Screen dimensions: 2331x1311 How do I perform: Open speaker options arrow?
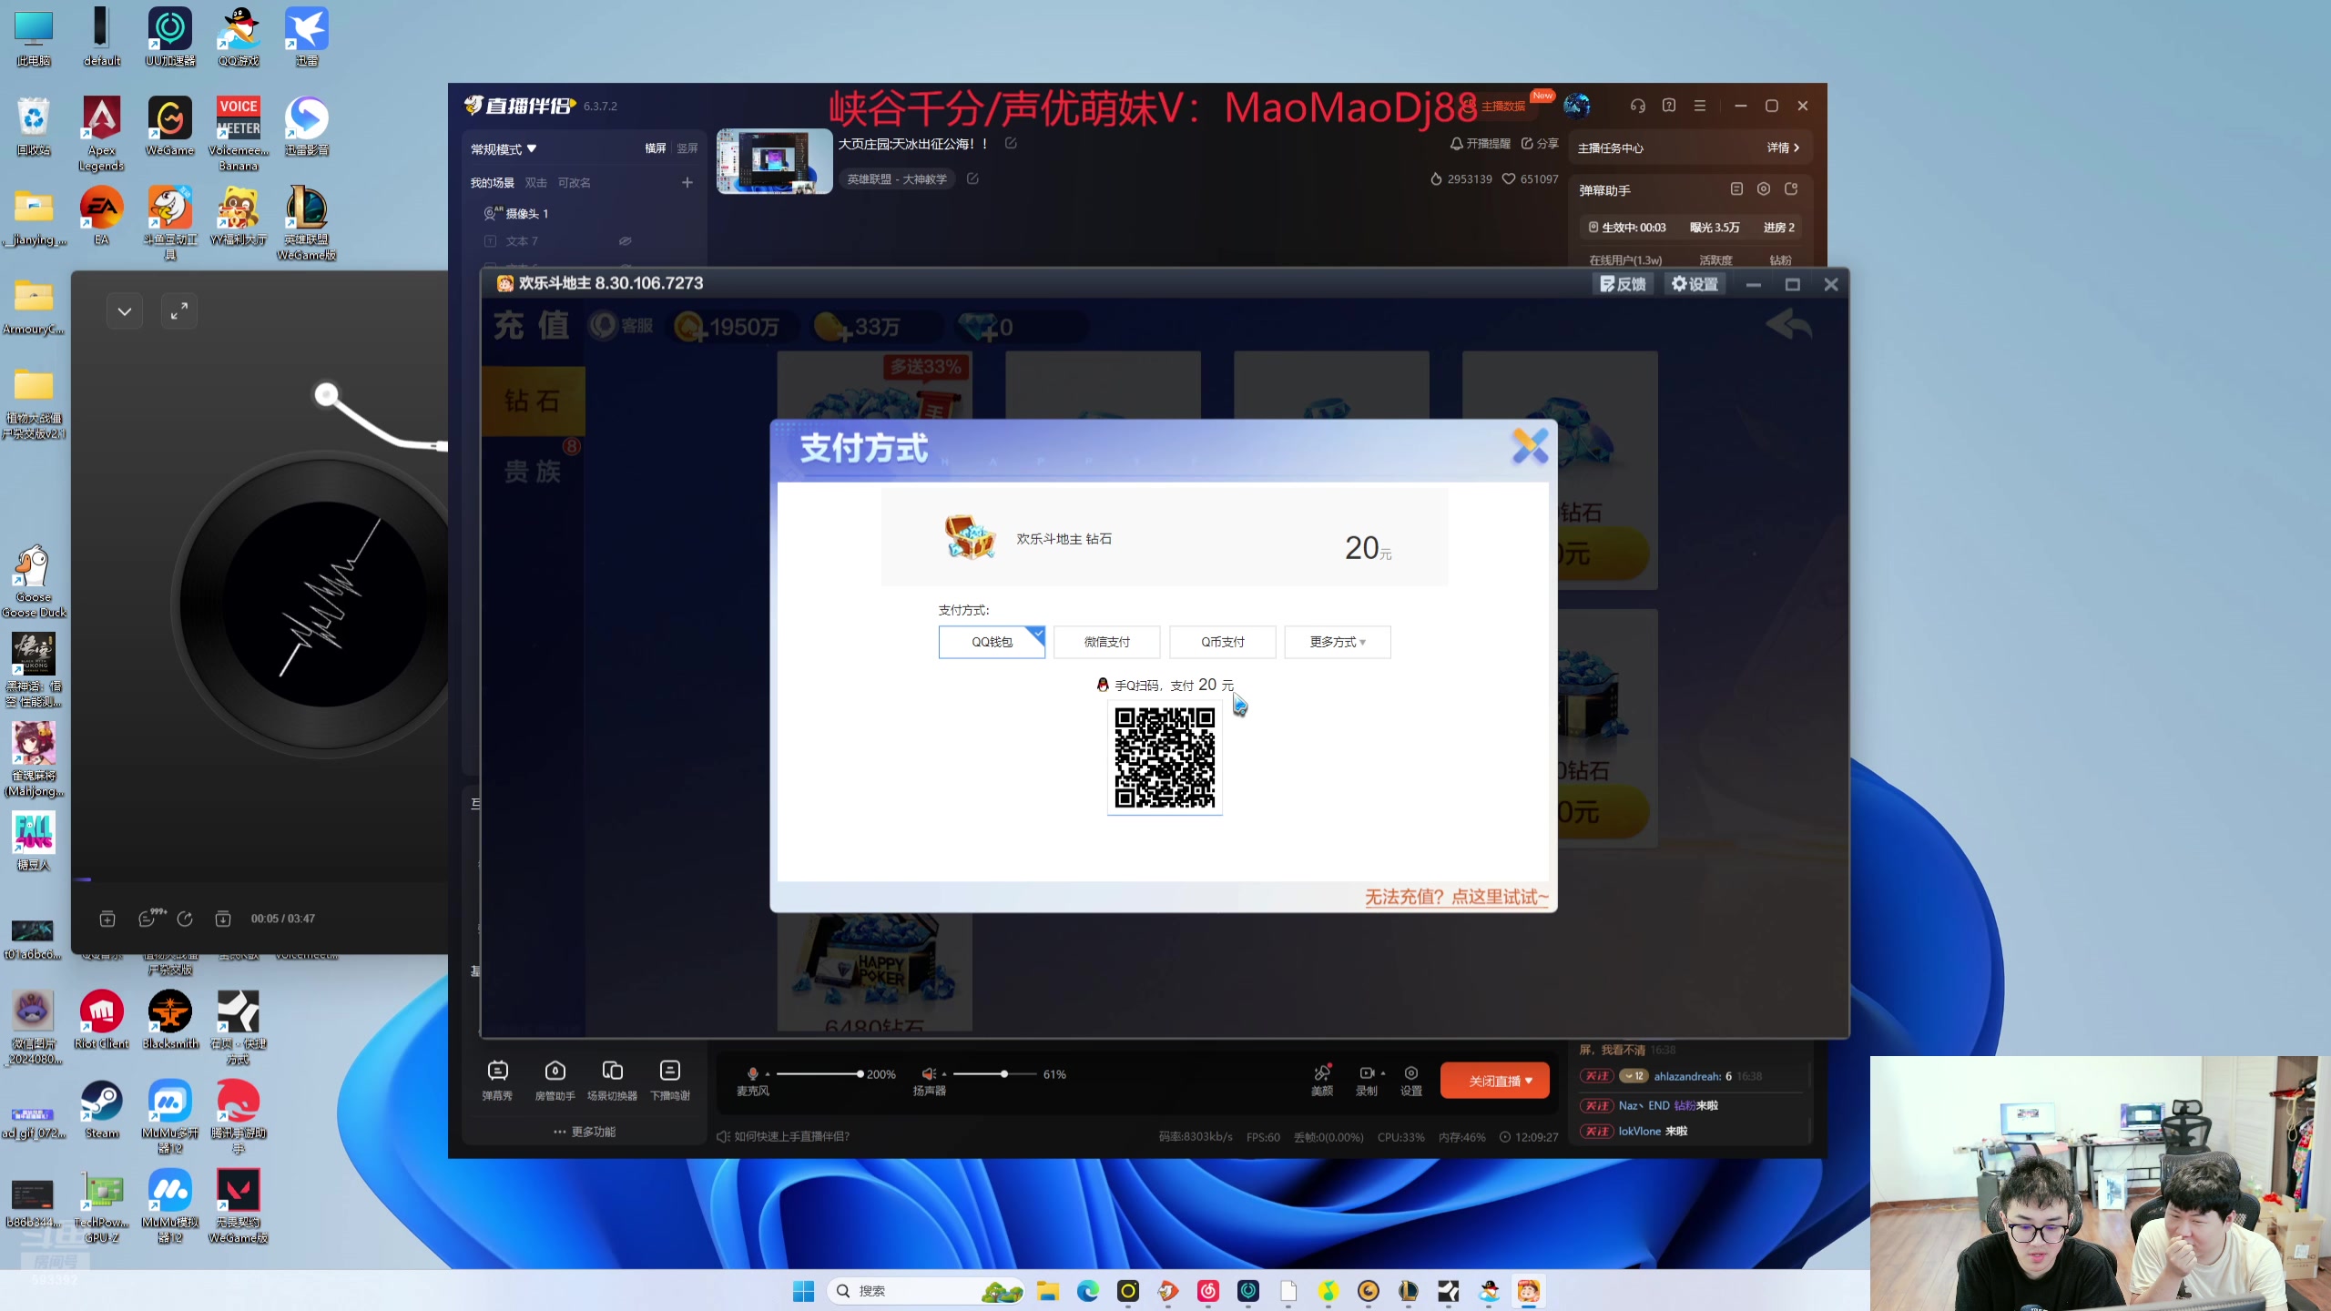pyautogui.click(x=944, y=1074)
